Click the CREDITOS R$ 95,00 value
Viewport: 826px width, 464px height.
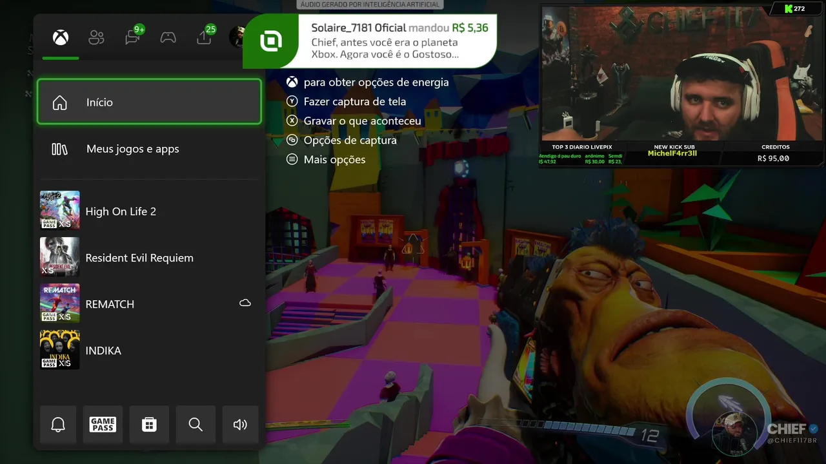pos(774,159)
